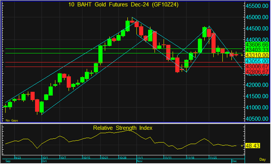Select the 10/28 date on time axis
The width and height of the screenshot is (271, 164).
(122, 158)
